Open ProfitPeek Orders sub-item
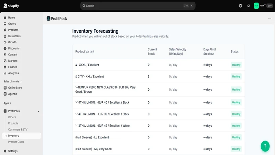This screenshot has height=155, width=275. [x=12, y=117]
